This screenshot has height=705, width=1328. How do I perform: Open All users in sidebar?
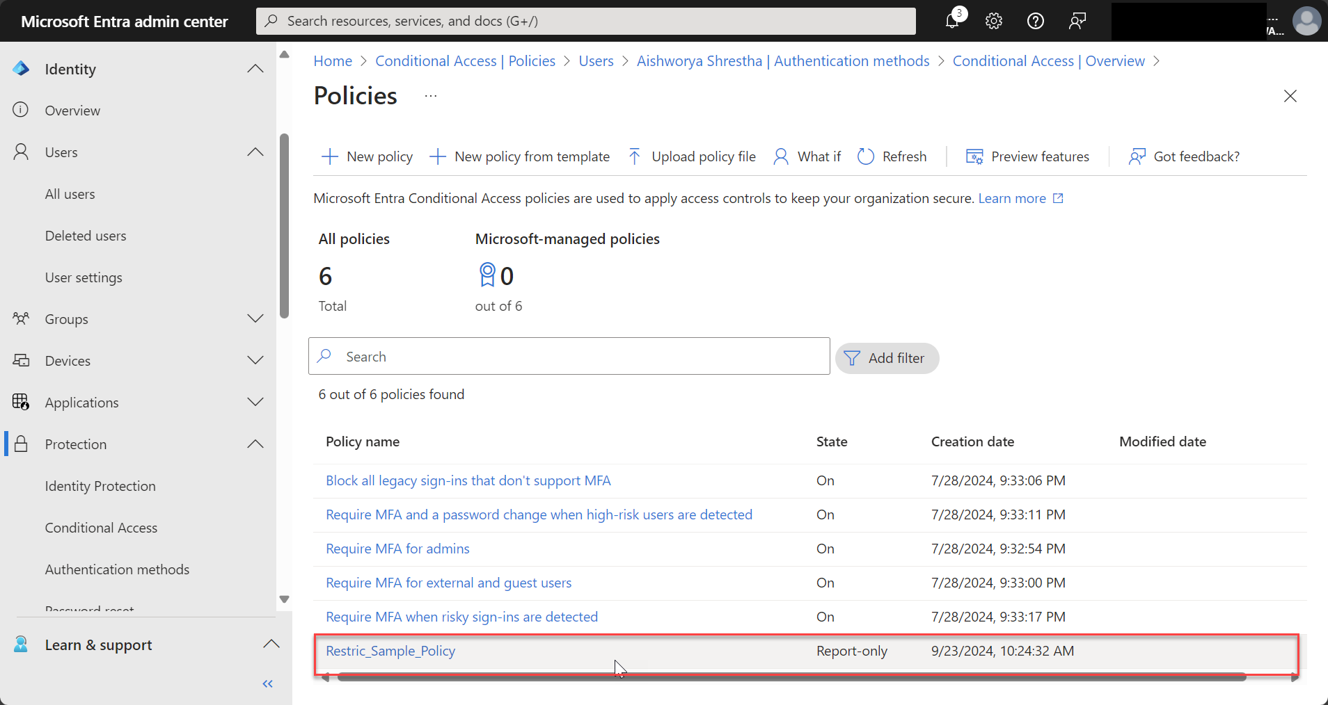point(70,194)
